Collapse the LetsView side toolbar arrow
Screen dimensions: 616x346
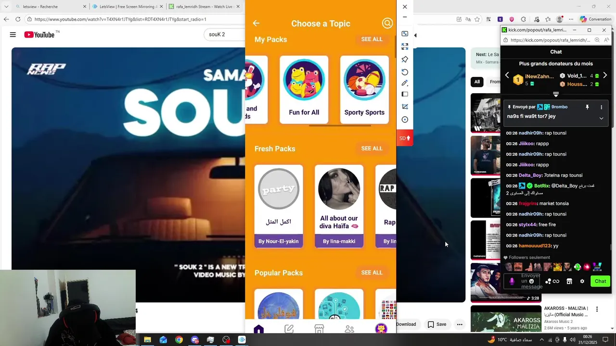(415, 35)
